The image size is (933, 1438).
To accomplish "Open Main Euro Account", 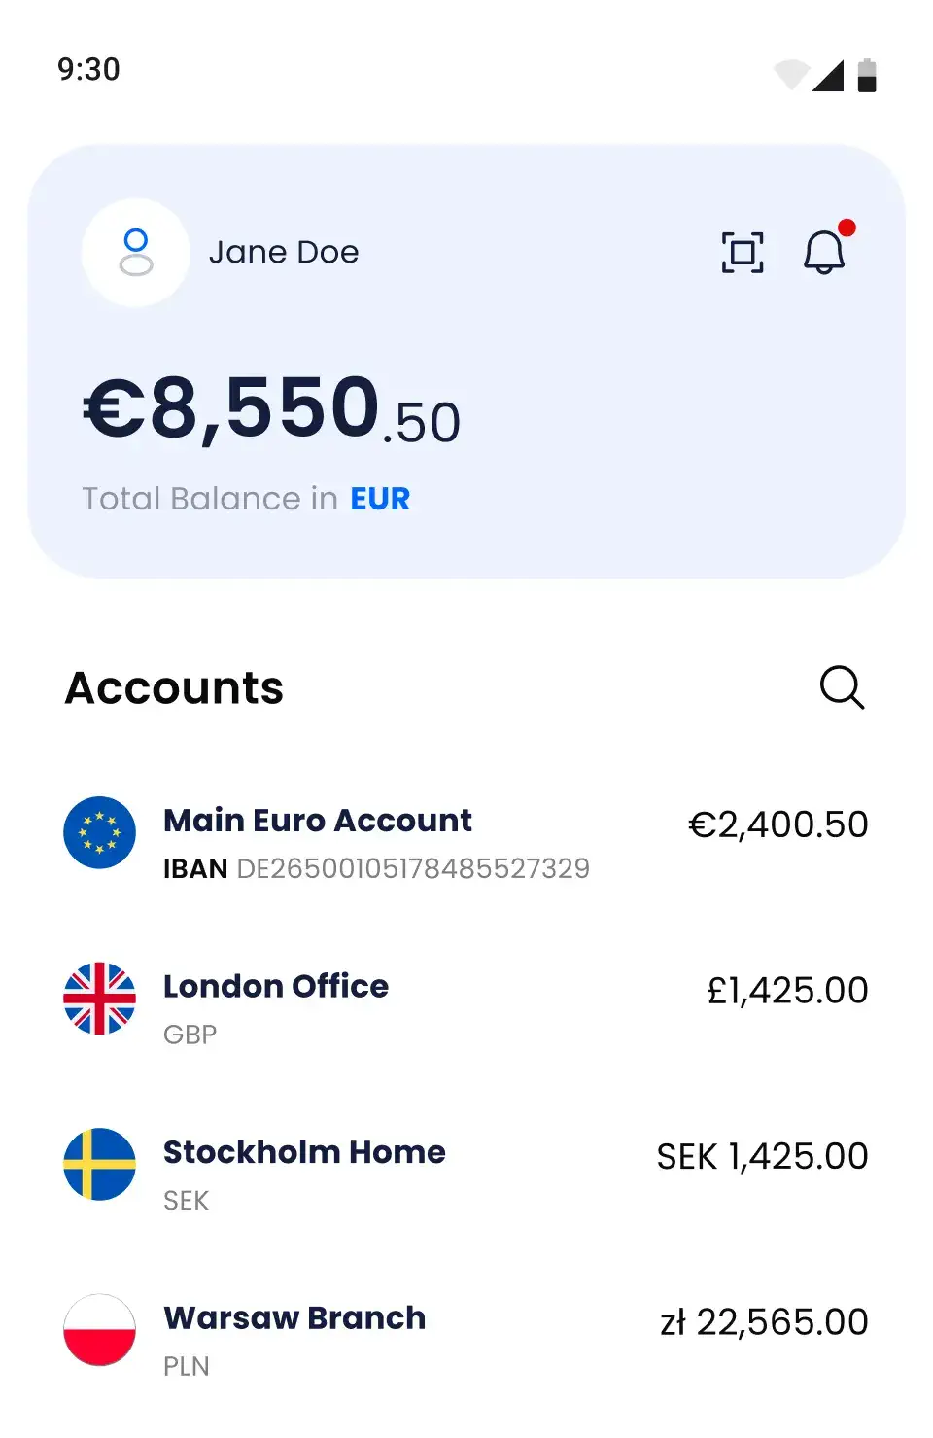I will click(318, 821).
